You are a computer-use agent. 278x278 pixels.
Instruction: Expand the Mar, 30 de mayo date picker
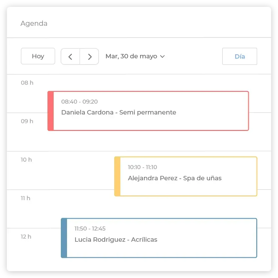pos(135,56)
